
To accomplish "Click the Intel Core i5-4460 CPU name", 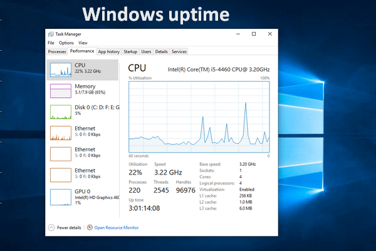I will [x=219, y=70].
